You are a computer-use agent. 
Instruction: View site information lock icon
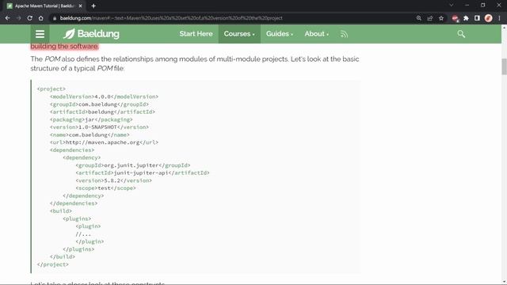pos(55,18)
